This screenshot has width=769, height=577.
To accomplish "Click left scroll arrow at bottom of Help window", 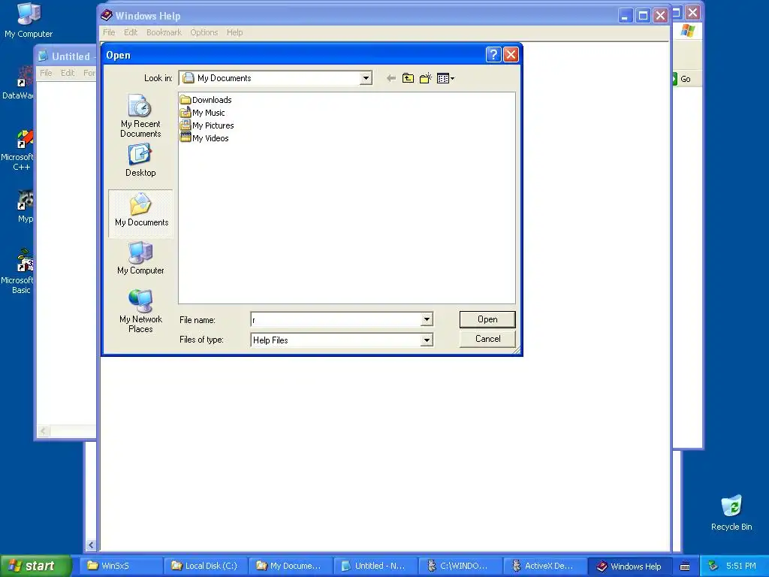I will (x=91, y=545).
